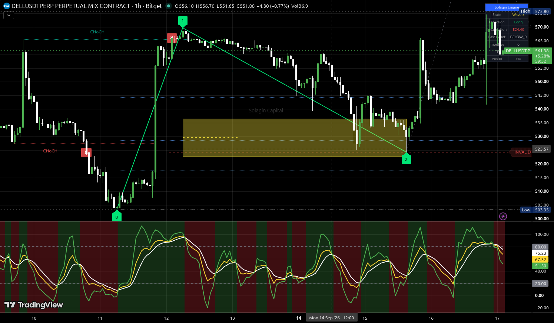Click the green market status dot
Image resolution: width=554 pixels, height=323 pixels.
coord(169,6)
